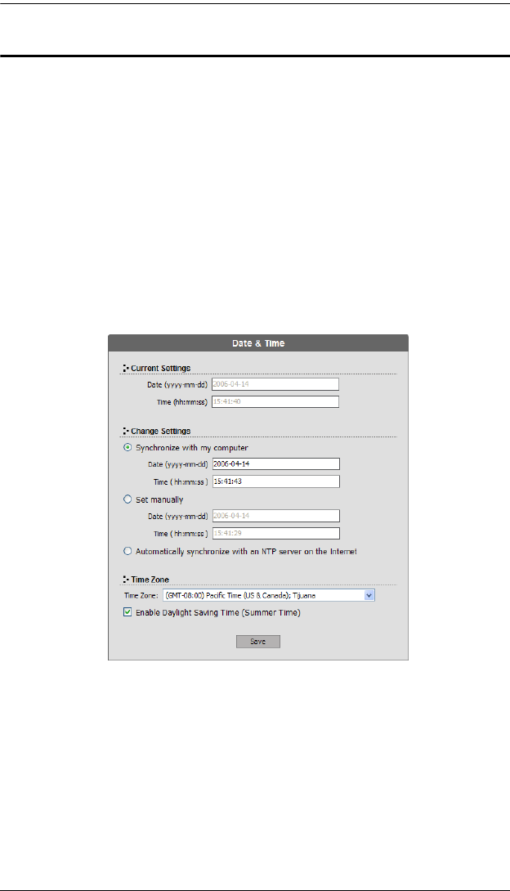
Task: Click the Current Settings heading text
Action: click(x=161, y=368)
